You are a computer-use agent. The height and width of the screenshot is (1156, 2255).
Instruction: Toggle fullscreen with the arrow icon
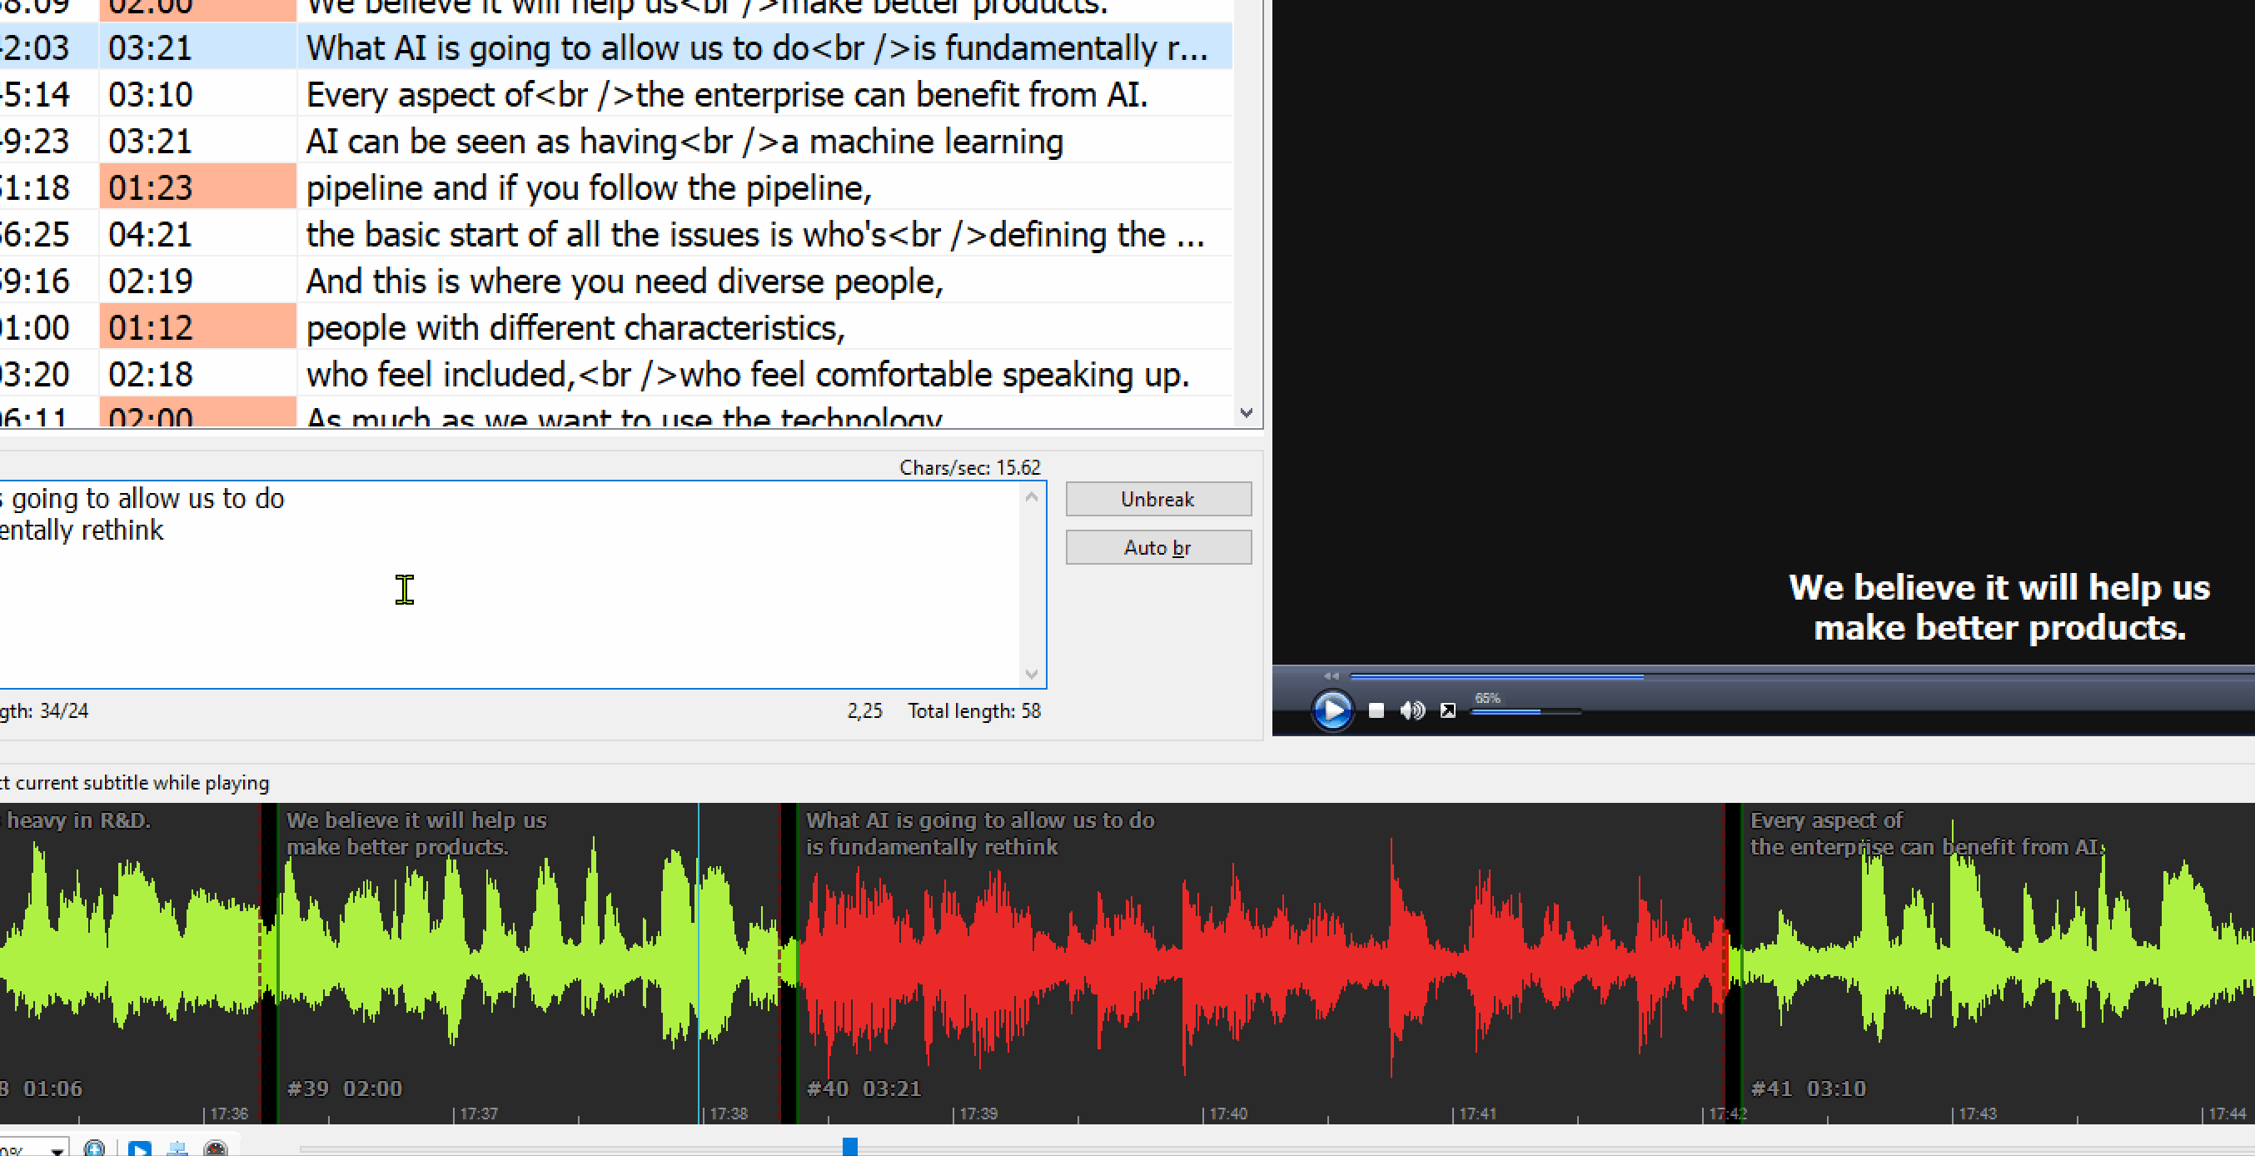[1448, 710]
